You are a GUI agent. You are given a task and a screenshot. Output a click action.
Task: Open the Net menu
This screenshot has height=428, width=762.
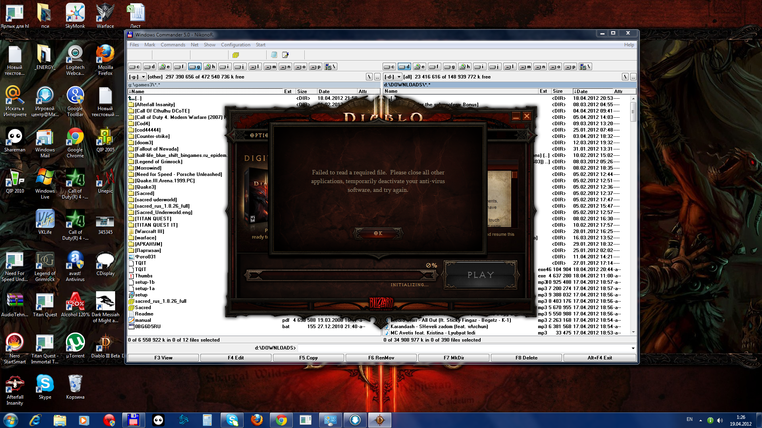[194, 45]
